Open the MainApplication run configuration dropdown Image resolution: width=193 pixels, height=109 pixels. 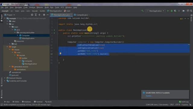coord(156,11)
